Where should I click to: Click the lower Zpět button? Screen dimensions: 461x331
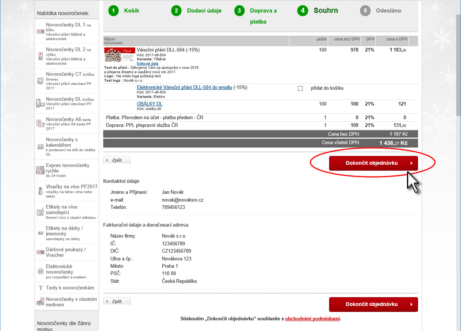(x=117, y=302)
